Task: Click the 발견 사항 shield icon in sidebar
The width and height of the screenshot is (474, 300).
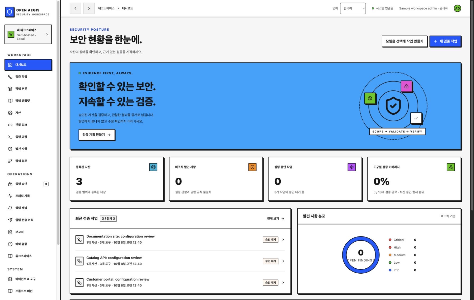Action: 10,149
